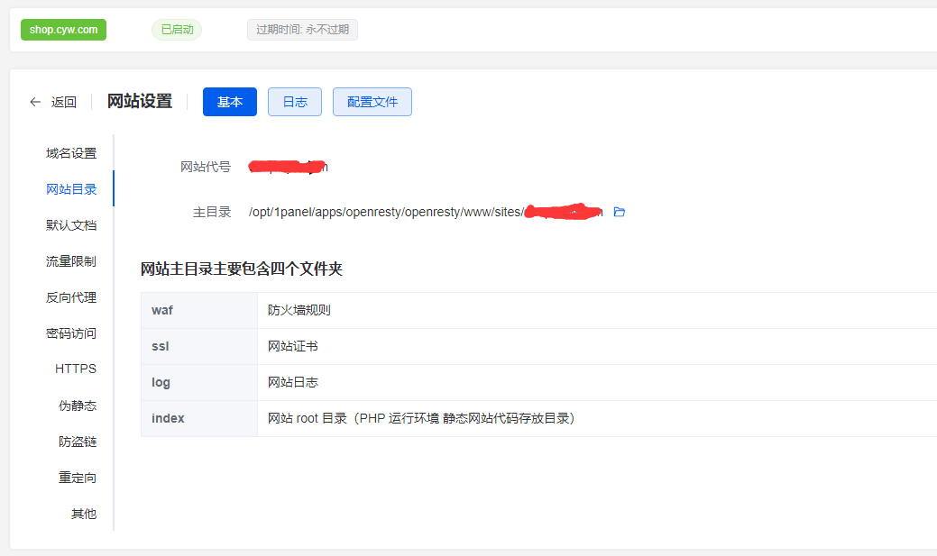Switch to the 配置文件 tab
937x556 pixels.
(372, 102)
